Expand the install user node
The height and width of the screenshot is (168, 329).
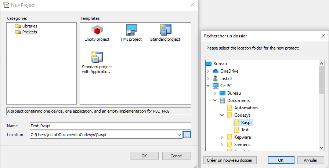pyautogui.click(x=208, y=78)
